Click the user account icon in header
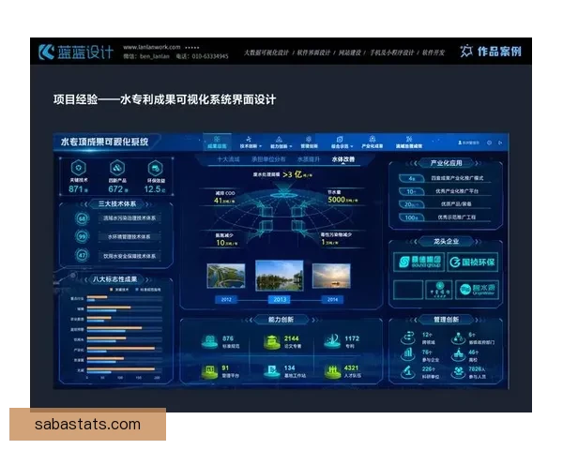 tap(460, 142)
